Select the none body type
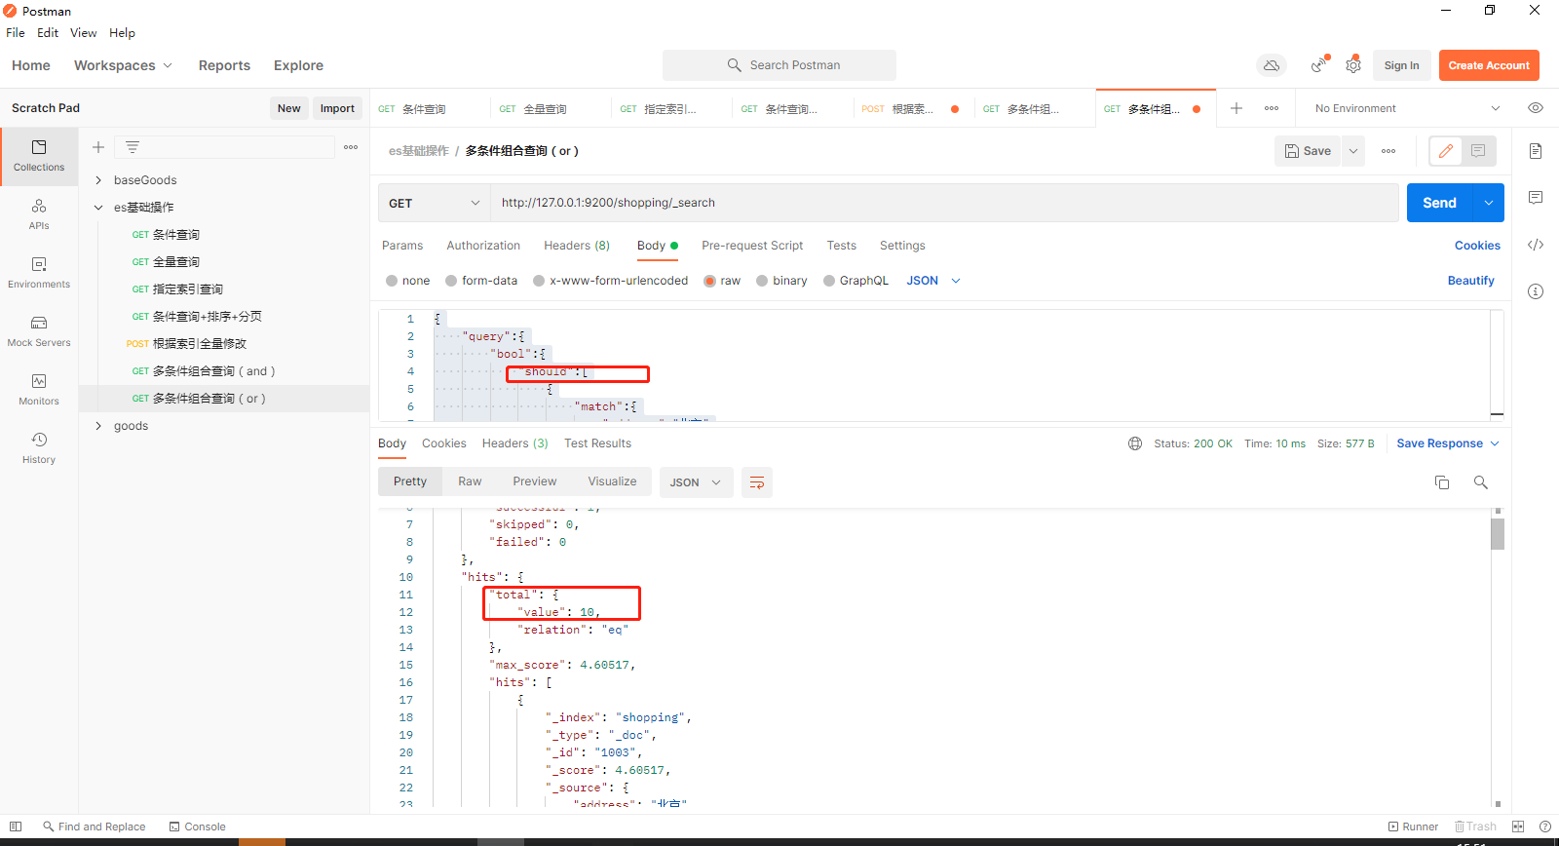 pos(392,281)
